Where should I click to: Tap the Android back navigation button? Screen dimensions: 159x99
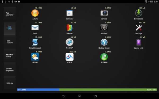[64, 96]
